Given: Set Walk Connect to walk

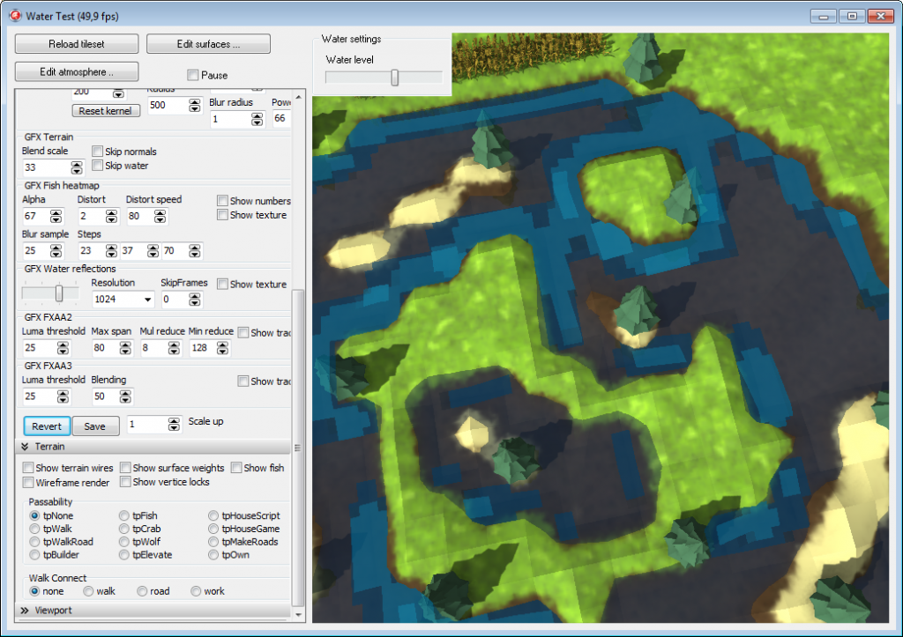Looking at the screenshot, I should 88,591.
